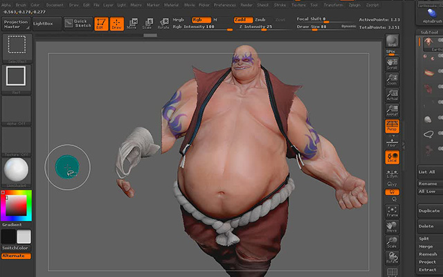Toggle the M material channel button
The width and height of the screenshot is (443, 277).
tap(215, 20)
